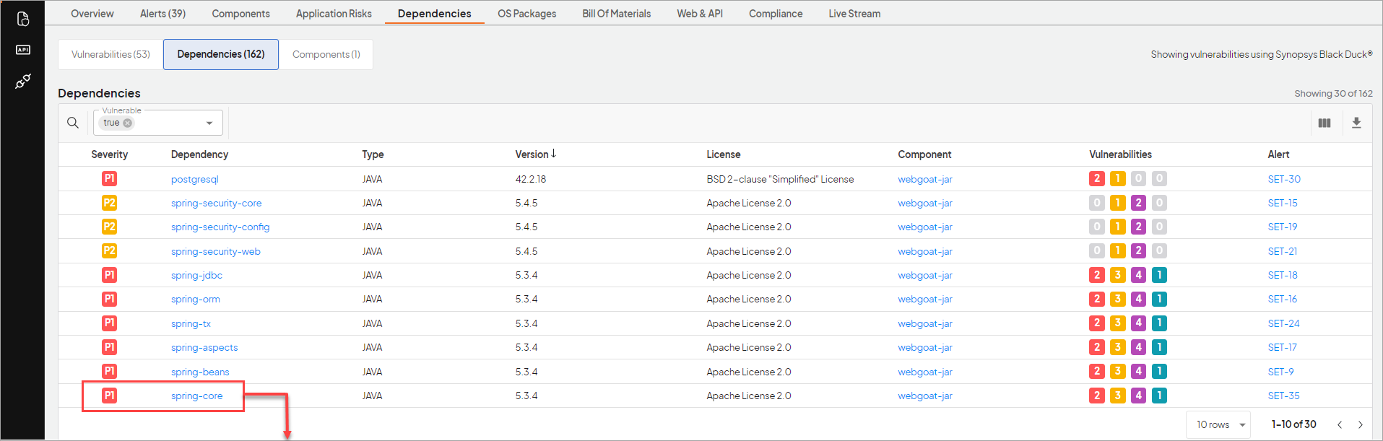1383x441 pixels.
Task: Open alert SET-15
Action: [x=1283, y=203]
